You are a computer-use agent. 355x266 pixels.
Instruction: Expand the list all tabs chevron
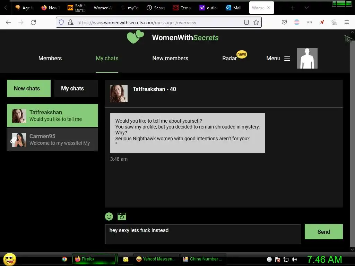coord(306,8)
